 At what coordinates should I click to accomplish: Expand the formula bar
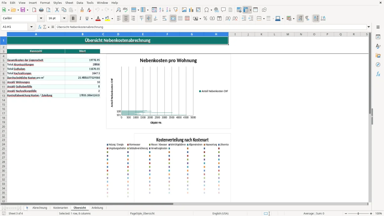pos(369,27)
